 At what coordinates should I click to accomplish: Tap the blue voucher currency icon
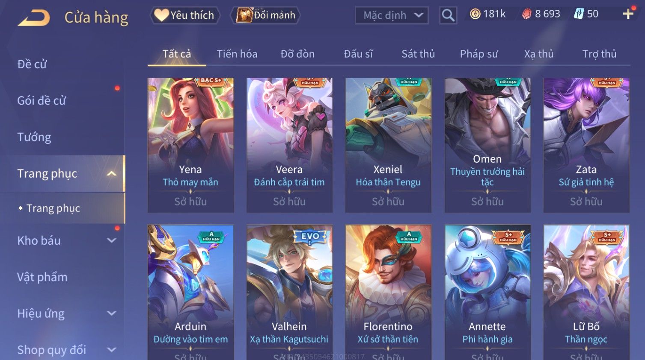click(x=579, y=14)
